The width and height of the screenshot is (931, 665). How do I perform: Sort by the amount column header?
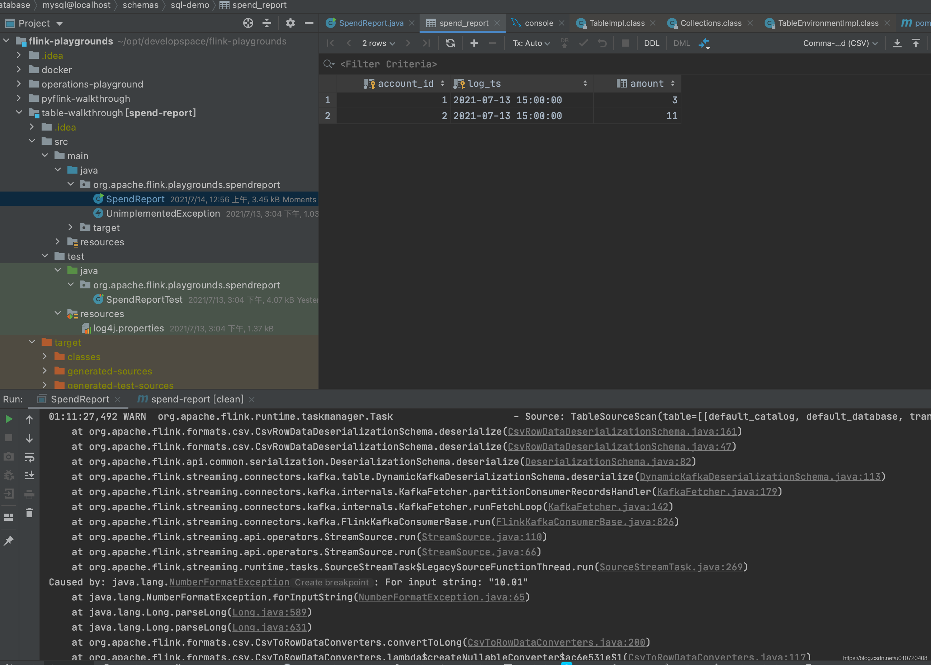click(647, 84)
